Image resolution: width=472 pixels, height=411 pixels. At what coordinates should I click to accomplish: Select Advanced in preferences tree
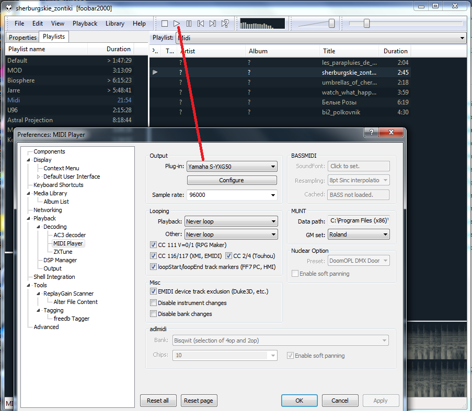pyautogui.click(x=47, y=327)
